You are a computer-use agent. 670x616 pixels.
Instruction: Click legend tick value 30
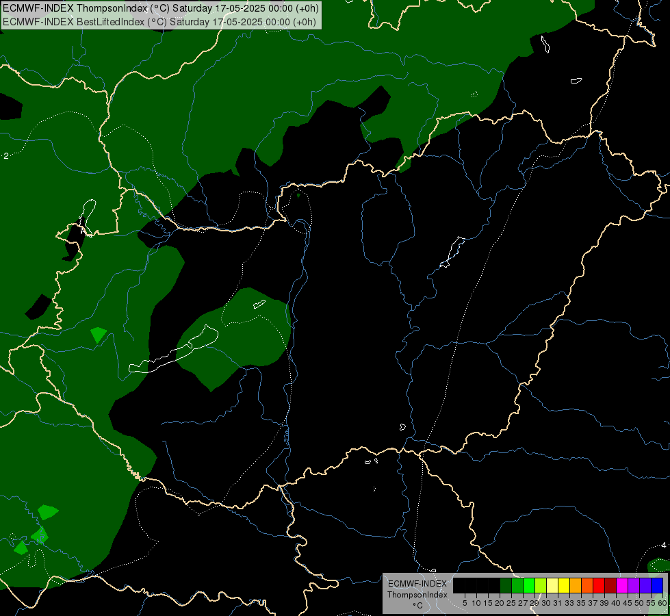click(x=546, y=603)
